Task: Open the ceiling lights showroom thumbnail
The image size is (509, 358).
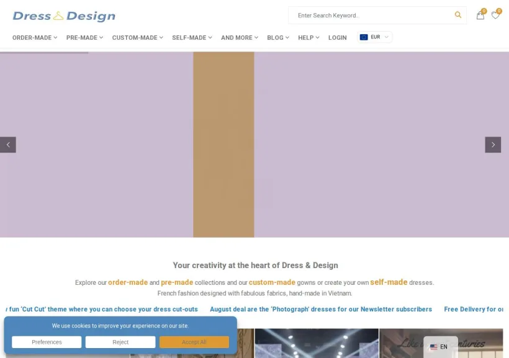Action: point(317,343)
